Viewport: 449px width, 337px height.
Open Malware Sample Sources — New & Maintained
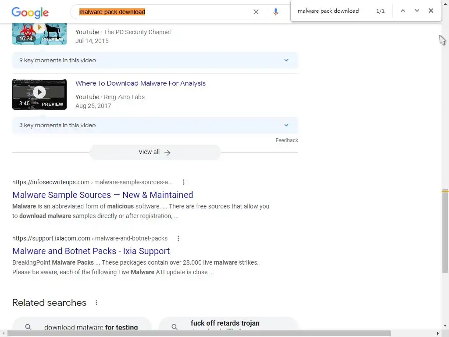click(103, 195)
